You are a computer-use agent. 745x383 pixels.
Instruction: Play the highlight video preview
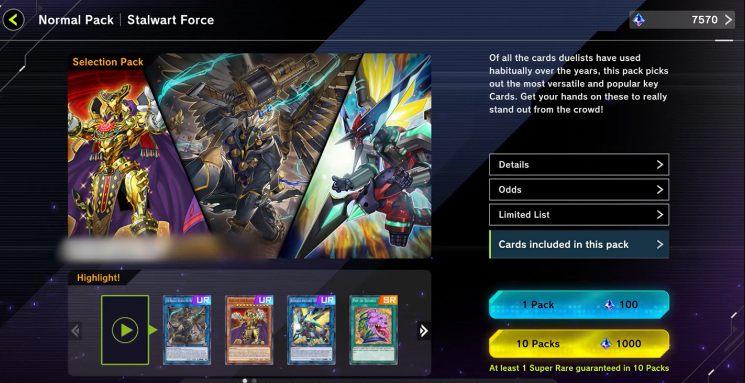[x=125, y=330]
